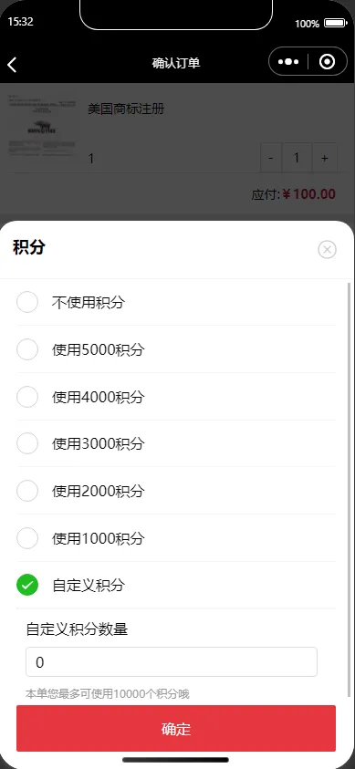Open the 美国商标注册 product thumbnail
The height and width of the screenshot is (769, 355).
click(x=42, y=128)
